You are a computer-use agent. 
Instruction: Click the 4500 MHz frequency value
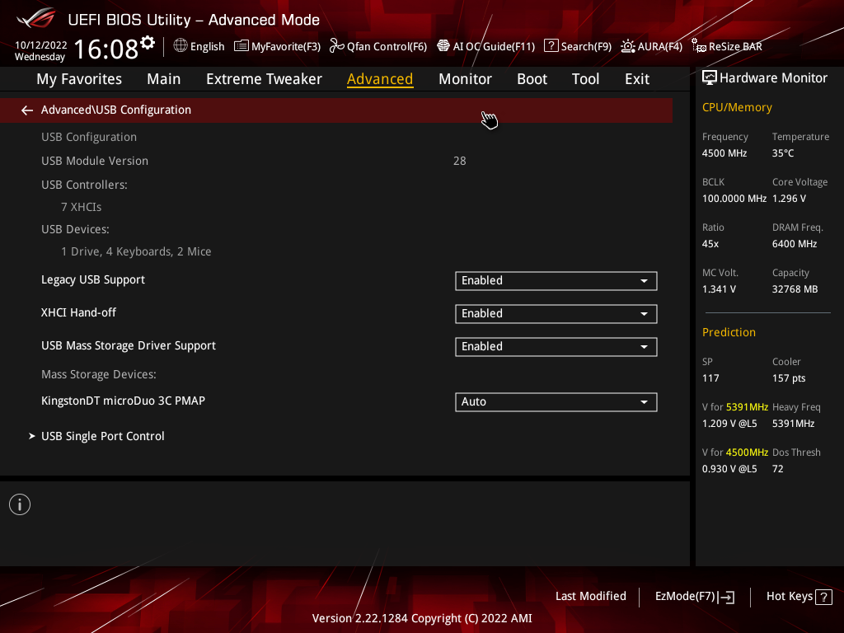pyautogui.click(x=724, y=153)
